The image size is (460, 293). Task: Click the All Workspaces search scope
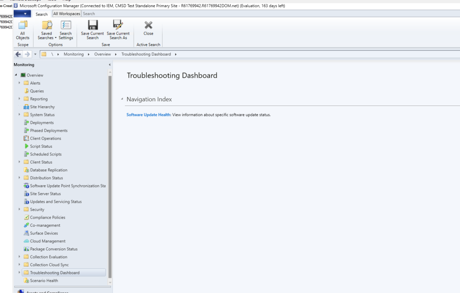pos(66,14)
